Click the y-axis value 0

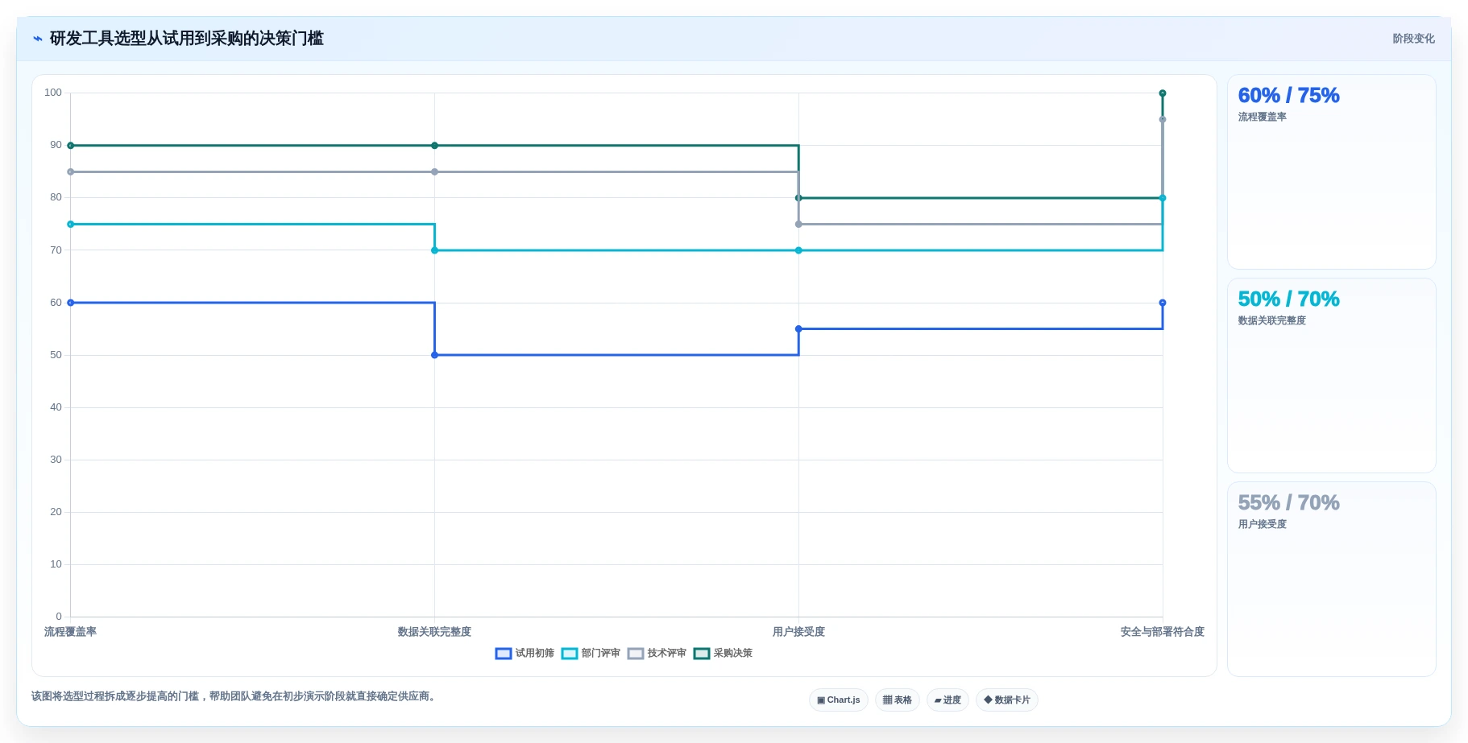(59, 617)
